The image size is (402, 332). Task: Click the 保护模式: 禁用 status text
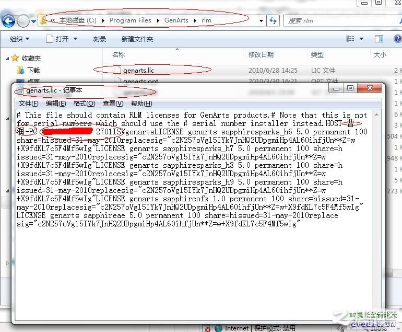[275, 328]
